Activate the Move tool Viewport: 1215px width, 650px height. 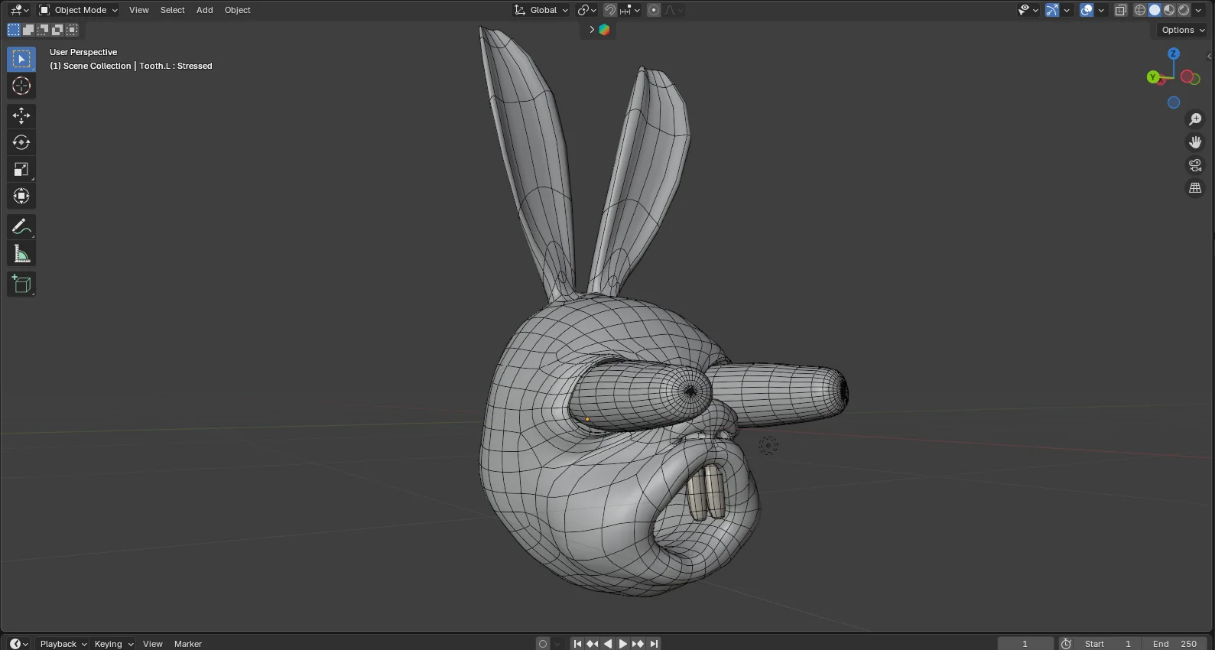pyautogui.click(x=21, y=115)
